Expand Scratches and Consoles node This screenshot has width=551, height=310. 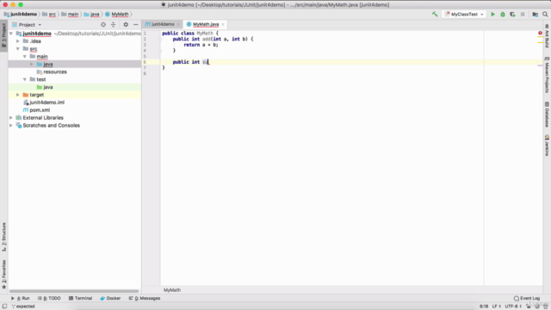pos(11,126)
